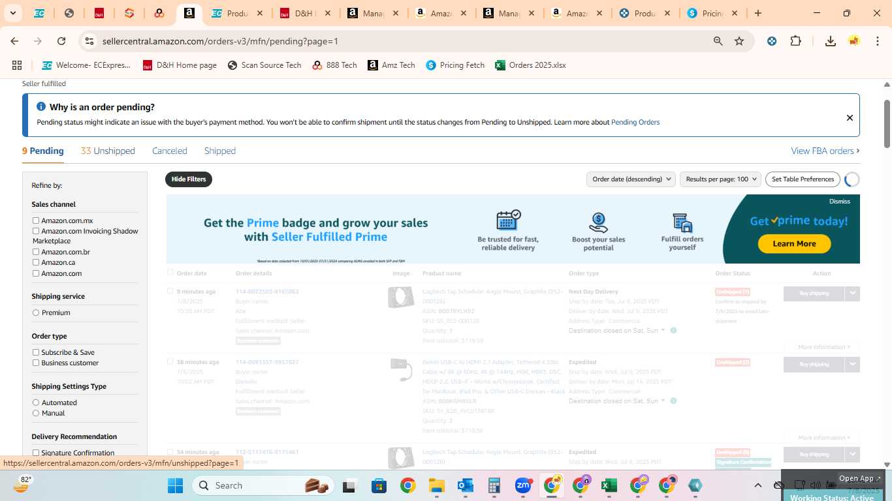Select Manual shipping settings type
Viewport: 892px width, 501px height.
[x=36, y=413]
